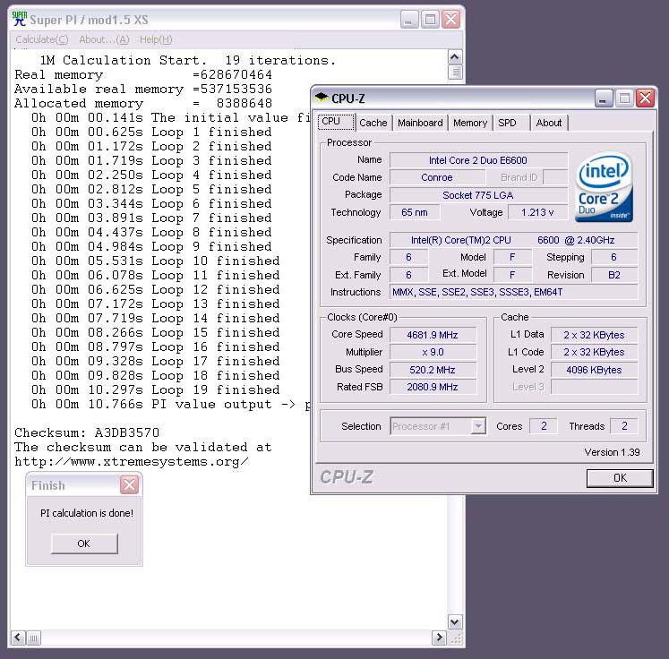Click the Rated FSB value 2080.9 MHz
Image resolution: width=669 pixels, height=659 pixels.
point(433,387)
